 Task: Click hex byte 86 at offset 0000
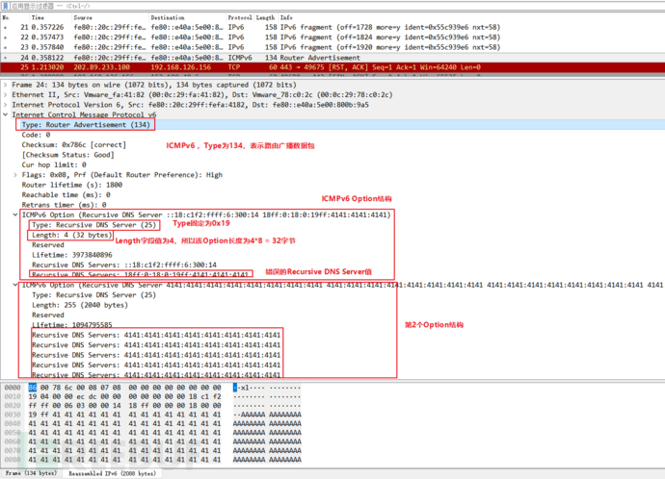[33, 388]
